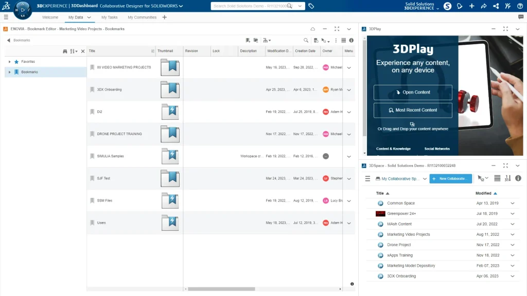Open the Collaborative Designer role dropdown
Image resolution: width=527 pixels, height=296 pixels.
(x=181, y=6)
